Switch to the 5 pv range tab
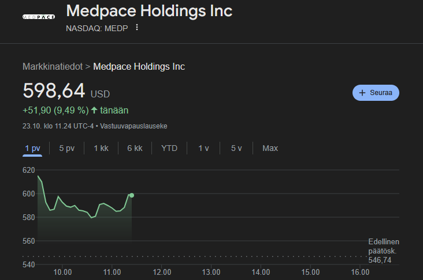 [67, 148]
